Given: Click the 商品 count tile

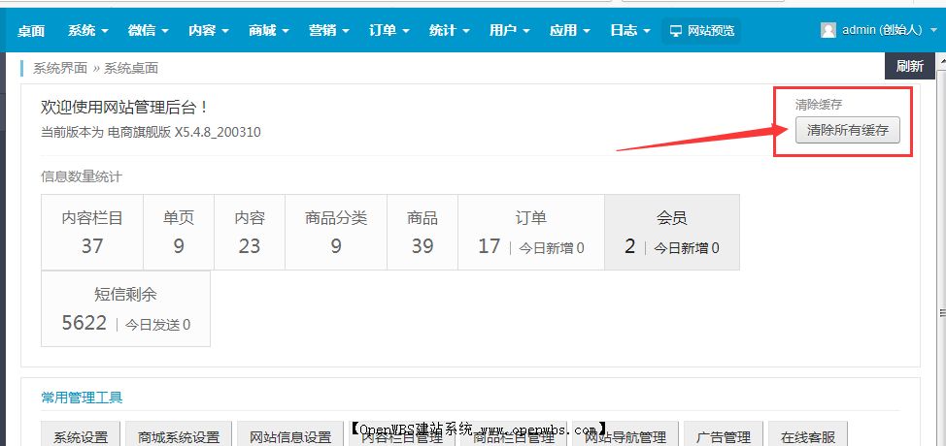Looking at the screenshot, I should pyautogui.click(x=422, y=233).
